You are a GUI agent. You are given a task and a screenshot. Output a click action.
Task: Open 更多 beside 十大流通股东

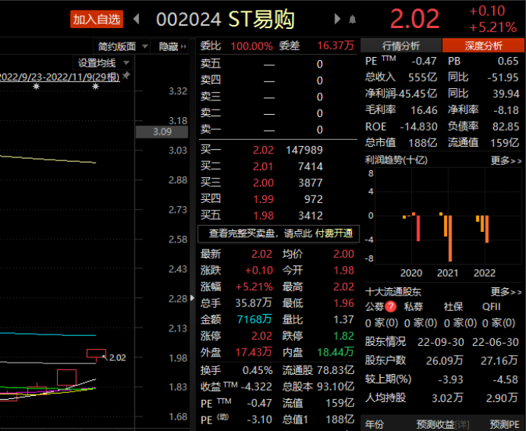505,291
